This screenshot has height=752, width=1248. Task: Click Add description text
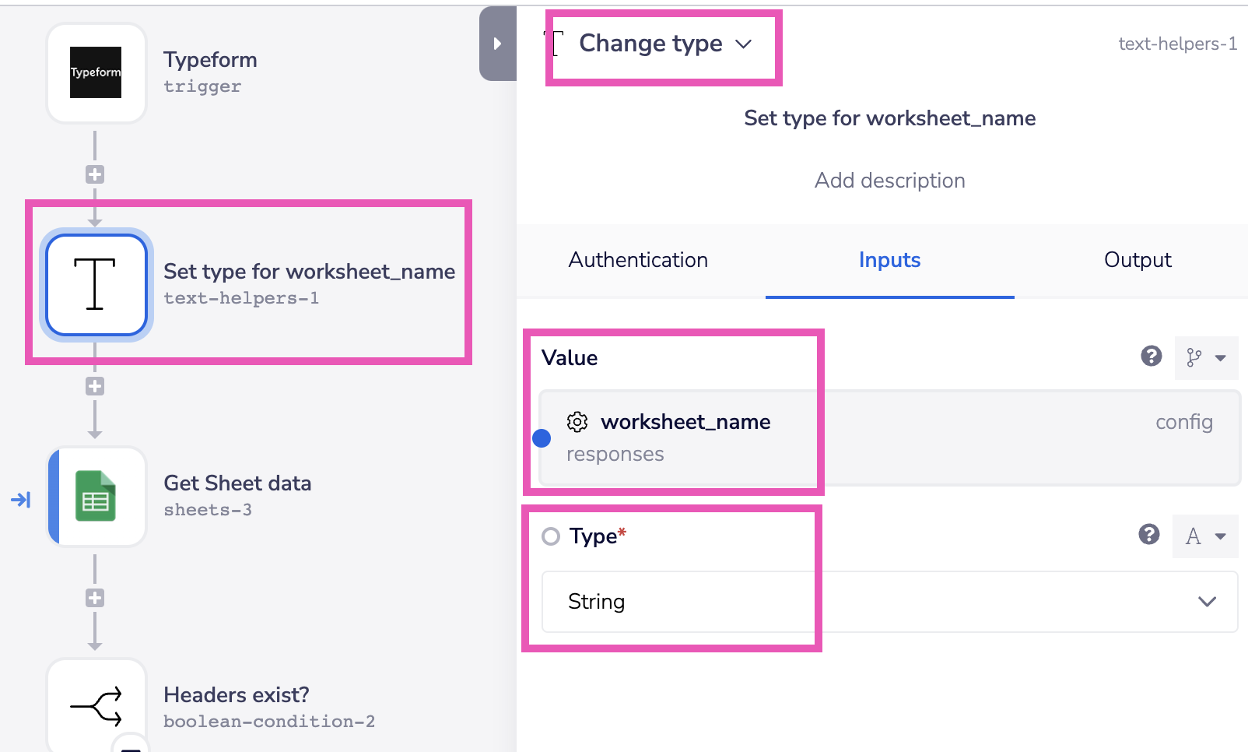[889, 181]
